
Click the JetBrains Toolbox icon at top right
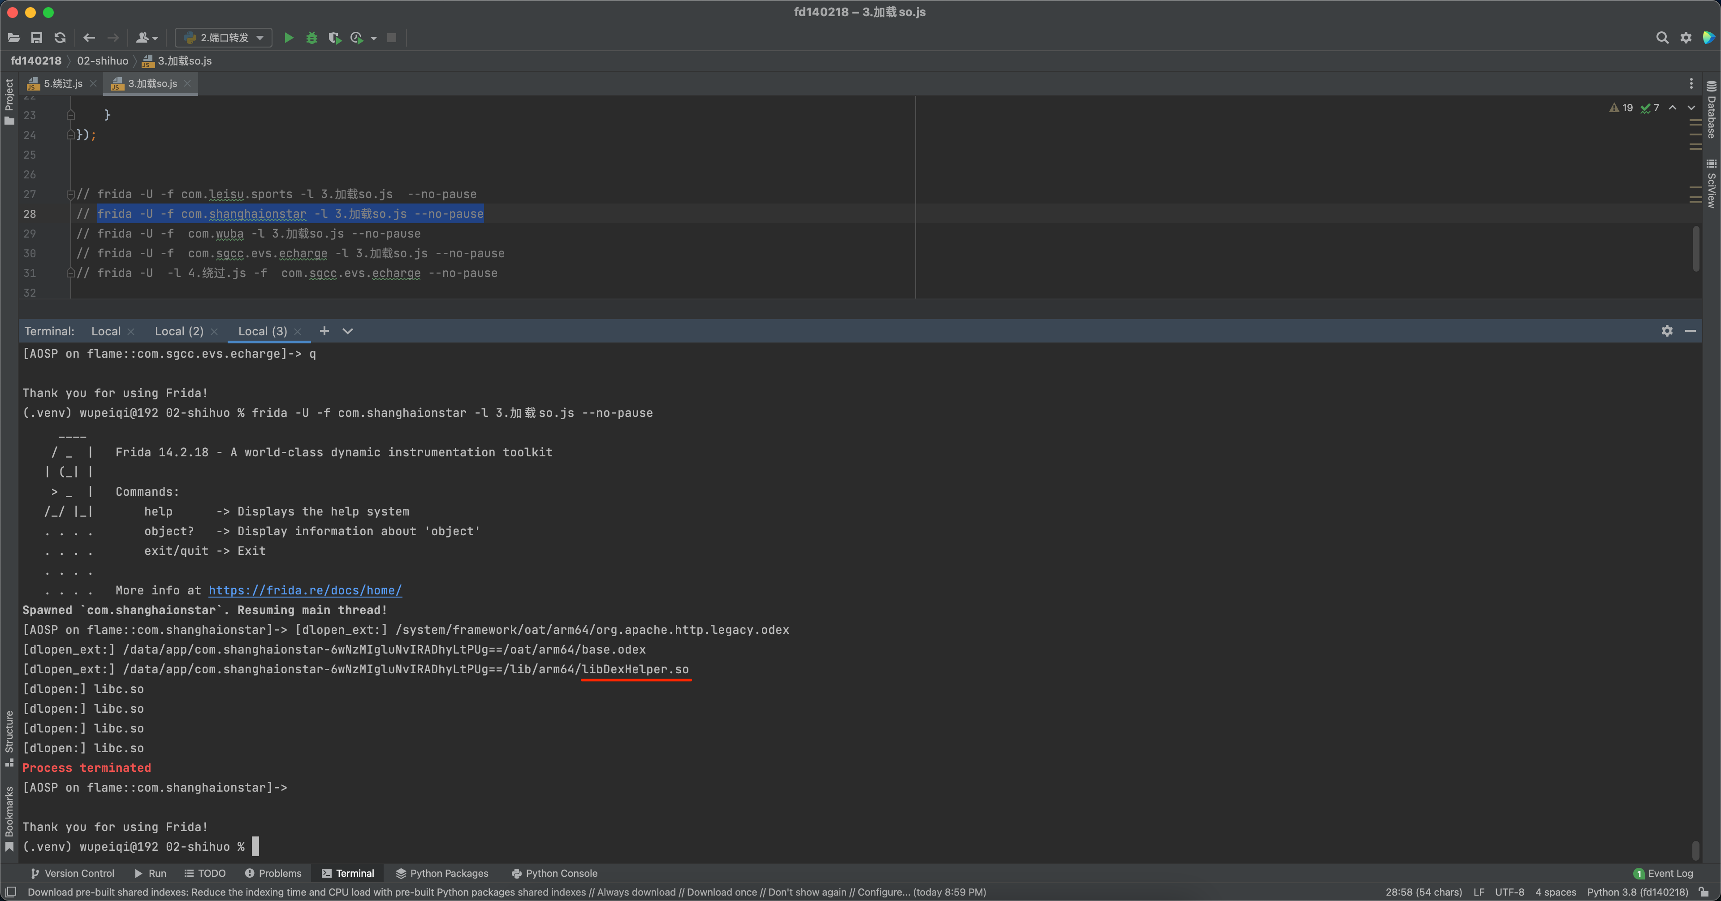pyautogui.click(x=1708, y=38)
